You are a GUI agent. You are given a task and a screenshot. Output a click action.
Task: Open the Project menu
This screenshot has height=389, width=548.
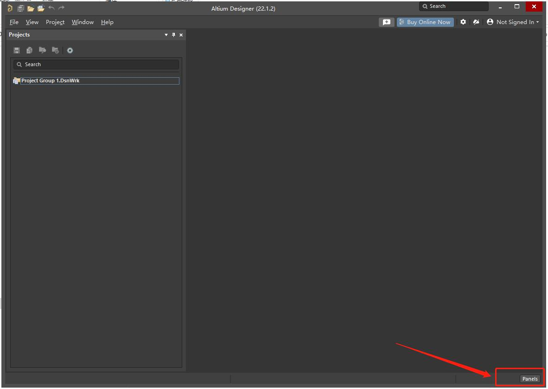tap(55, 22)
